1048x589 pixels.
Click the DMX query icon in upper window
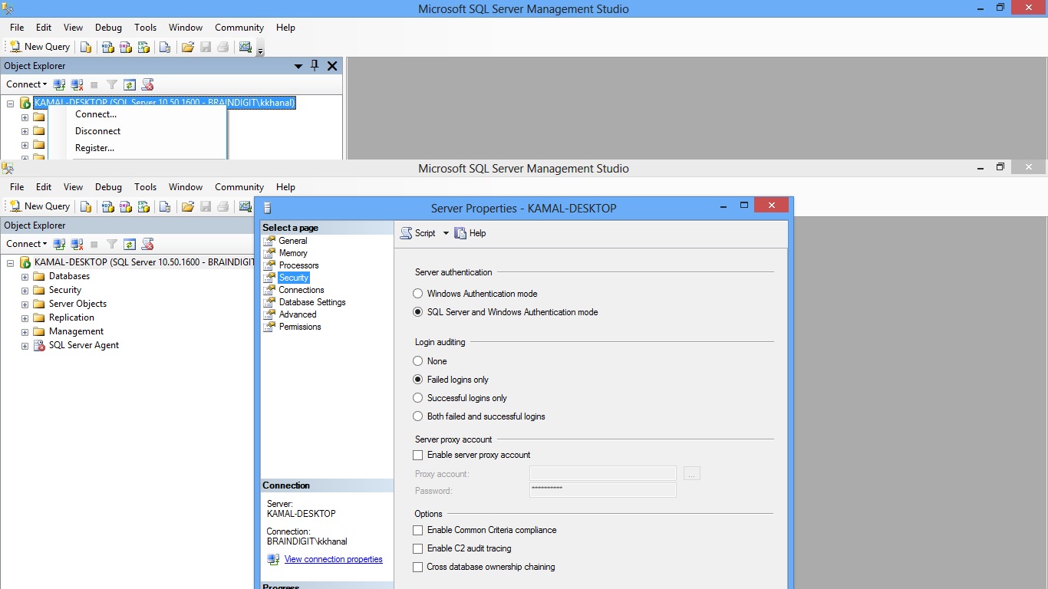(125, 47)
